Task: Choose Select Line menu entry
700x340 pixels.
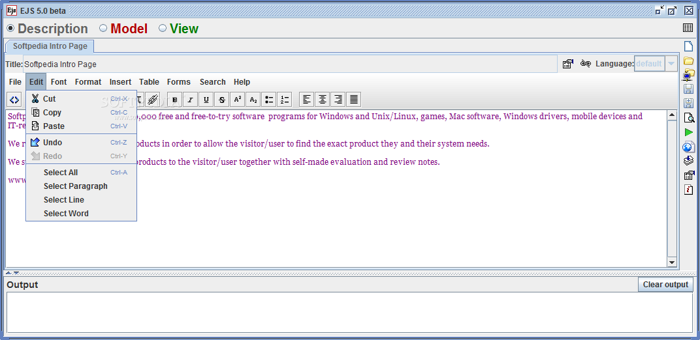Action: pos(81,200)
